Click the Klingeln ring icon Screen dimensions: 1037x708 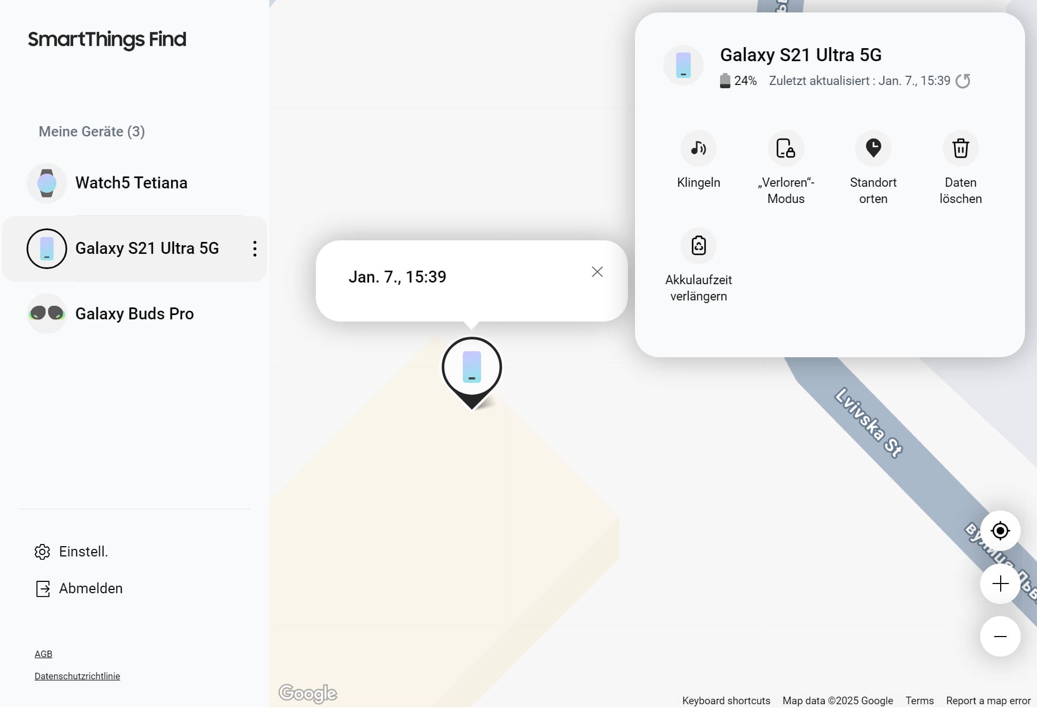pos(698,148)
